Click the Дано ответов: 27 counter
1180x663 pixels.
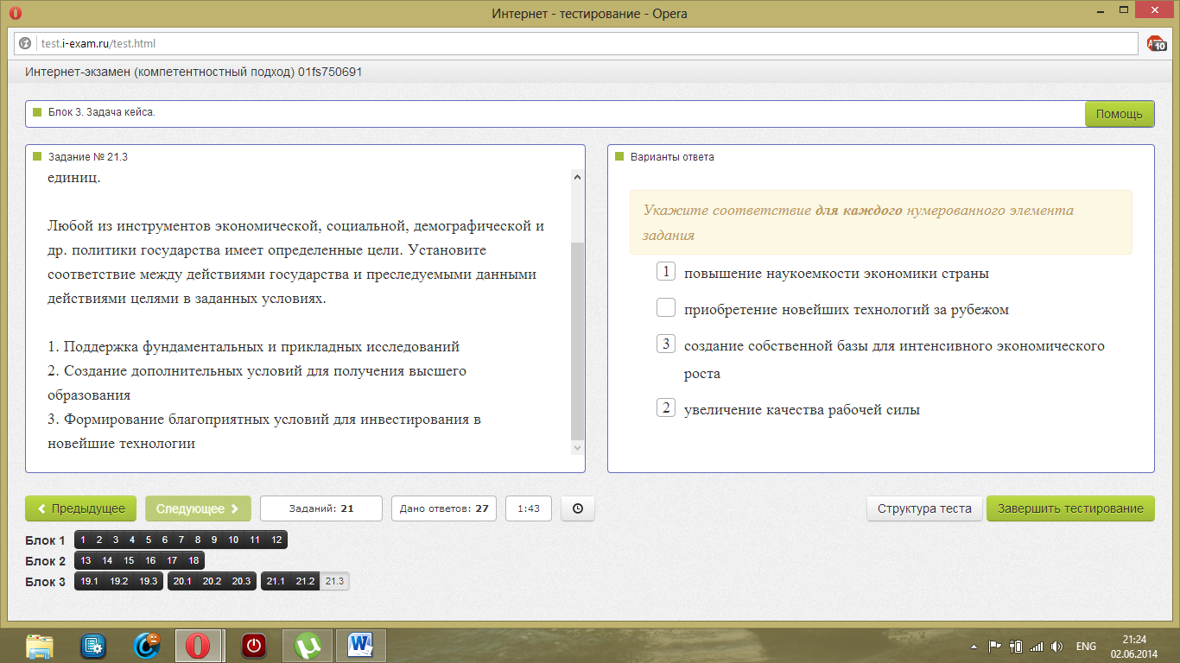(444, 509)
